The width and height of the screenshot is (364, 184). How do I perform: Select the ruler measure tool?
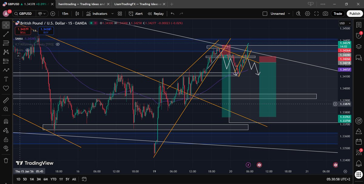(6, 100)
